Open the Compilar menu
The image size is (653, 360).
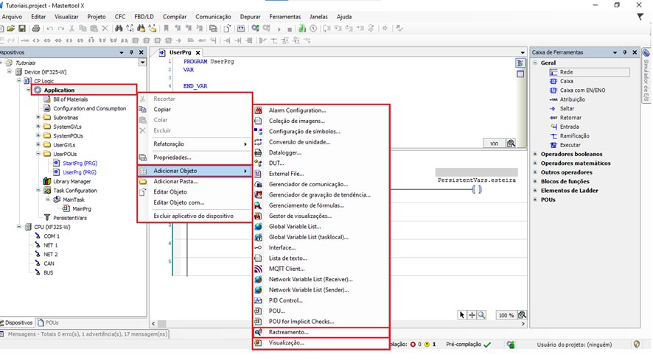175,16
